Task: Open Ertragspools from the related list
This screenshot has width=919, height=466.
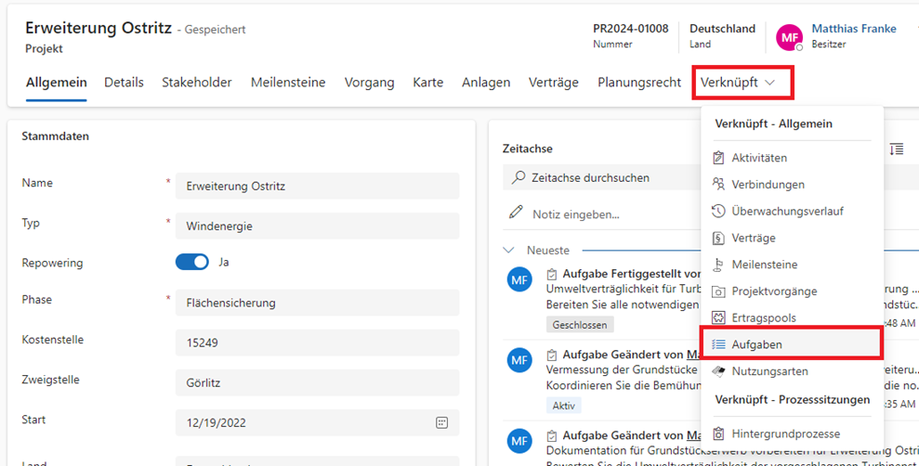Action: tap(763, 317)
